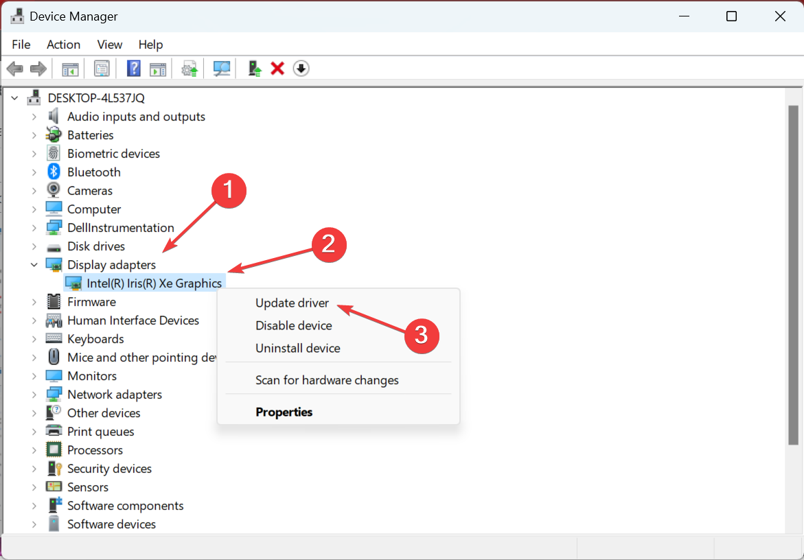Select Intel(R) Iris(R) Xe Graphics item
Screen dimensions: 804x560
(154, 283)
